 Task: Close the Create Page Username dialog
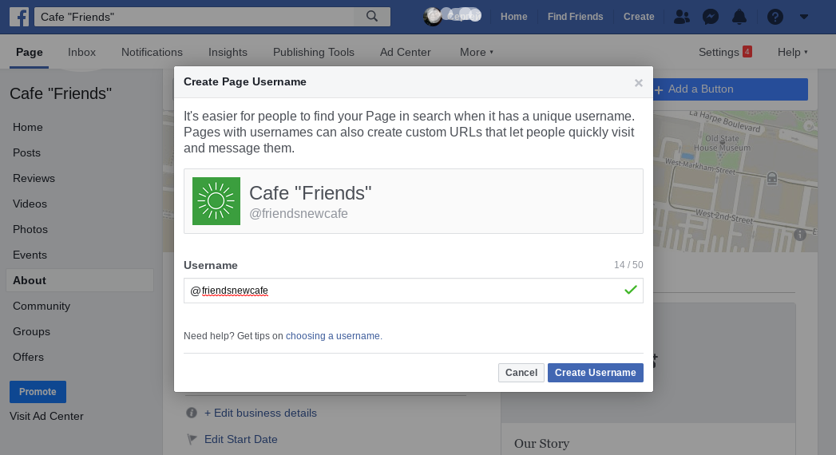(x=638, y=82)
